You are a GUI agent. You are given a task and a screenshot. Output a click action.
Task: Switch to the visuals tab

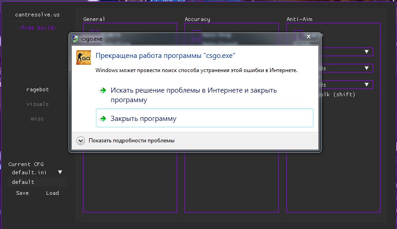pos(37,104)
